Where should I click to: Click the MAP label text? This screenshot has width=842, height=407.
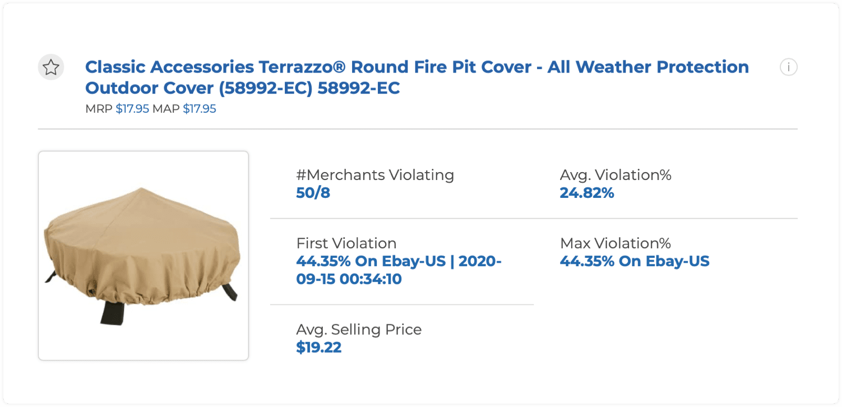pos(166,109)
